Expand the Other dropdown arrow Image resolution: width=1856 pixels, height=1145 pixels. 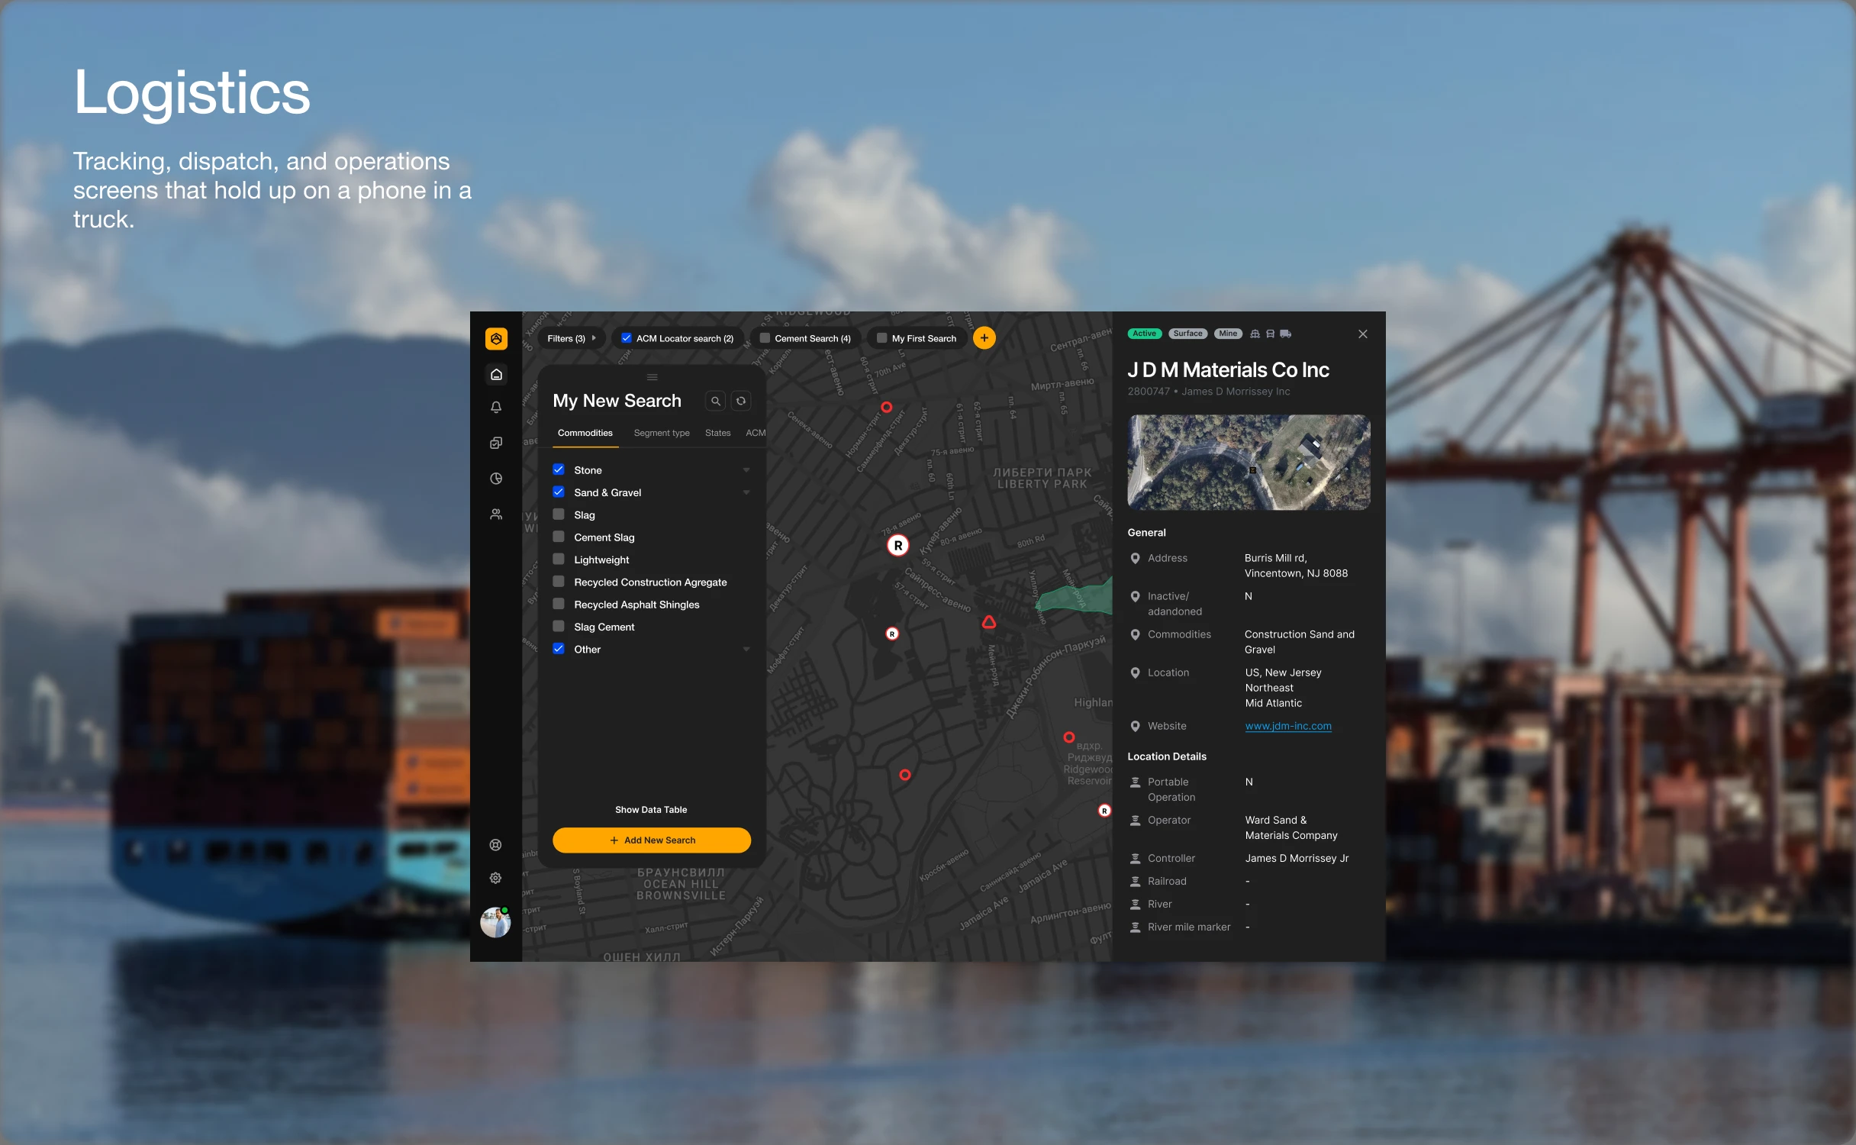click(x=746, y=650)
